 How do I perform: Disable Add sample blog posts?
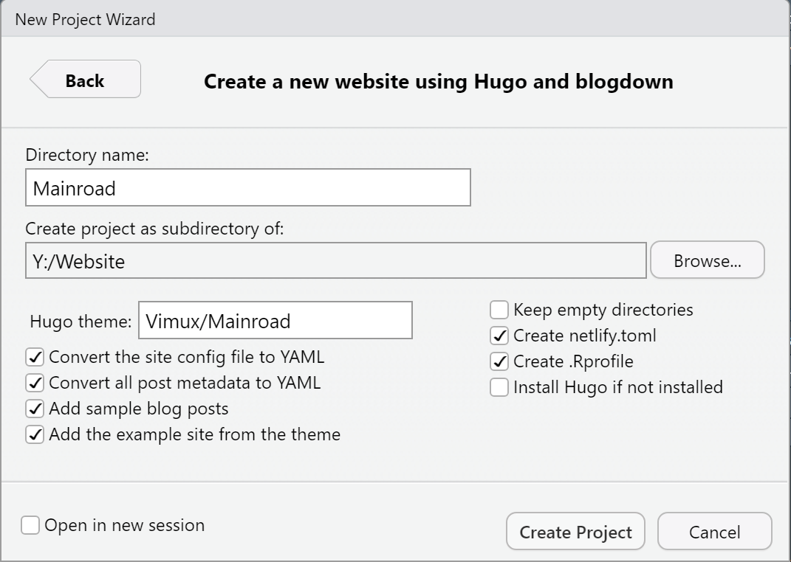(x=35, y=409)
